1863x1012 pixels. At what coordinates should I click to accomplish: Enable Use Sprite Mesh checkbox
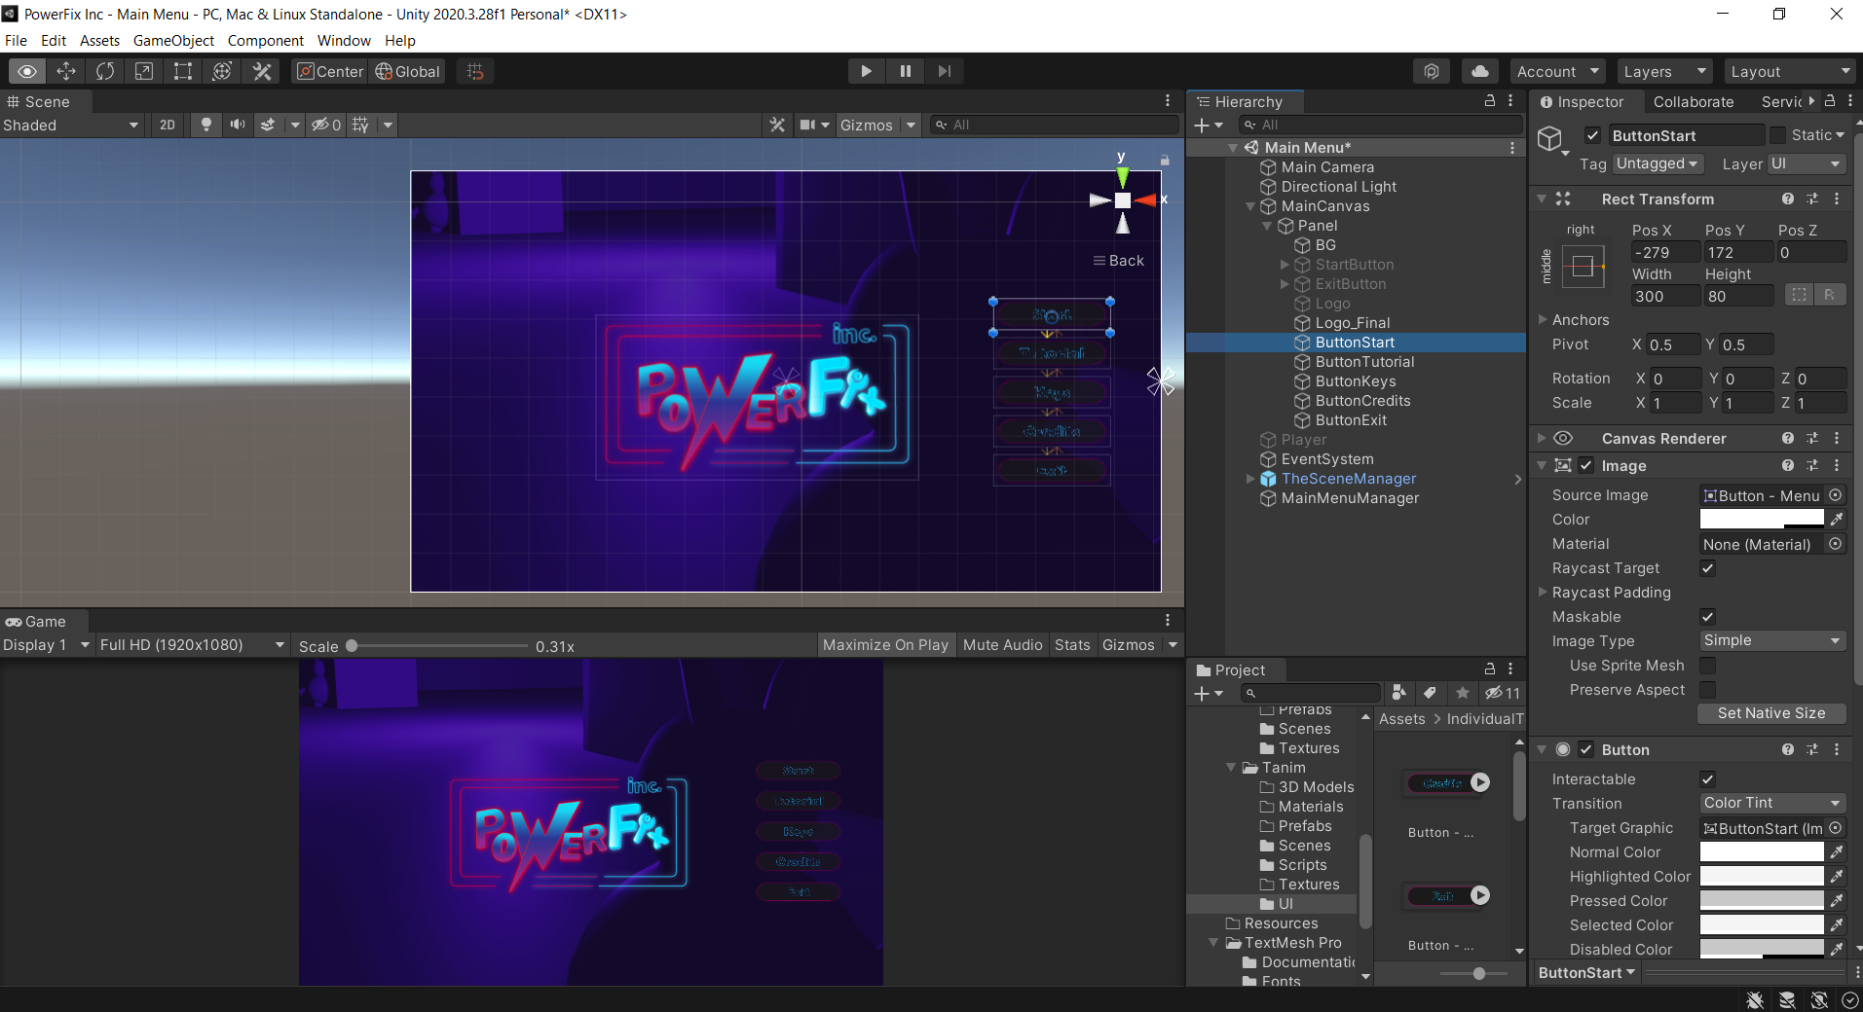tap(1707, 665)
